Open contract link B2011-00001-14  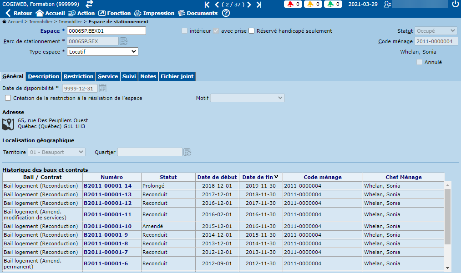pyautogui.click(x=107, y=186)
